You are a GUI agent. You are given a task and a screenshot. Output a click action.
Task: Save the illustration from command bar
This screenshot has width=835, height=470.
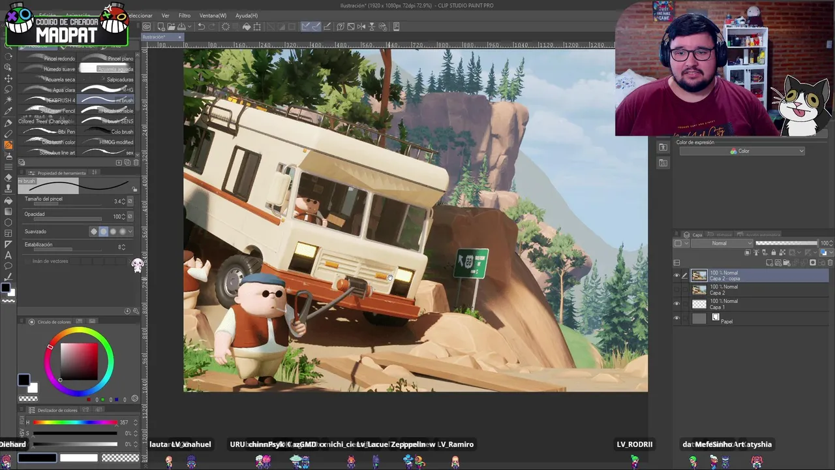[x=181, y=26]
